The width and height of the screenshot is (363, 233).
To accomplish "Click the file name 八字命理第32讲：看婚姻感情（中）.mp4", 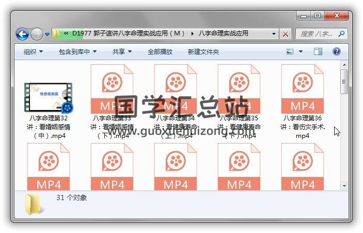I will pyautogui.click(x=49, y=127).
